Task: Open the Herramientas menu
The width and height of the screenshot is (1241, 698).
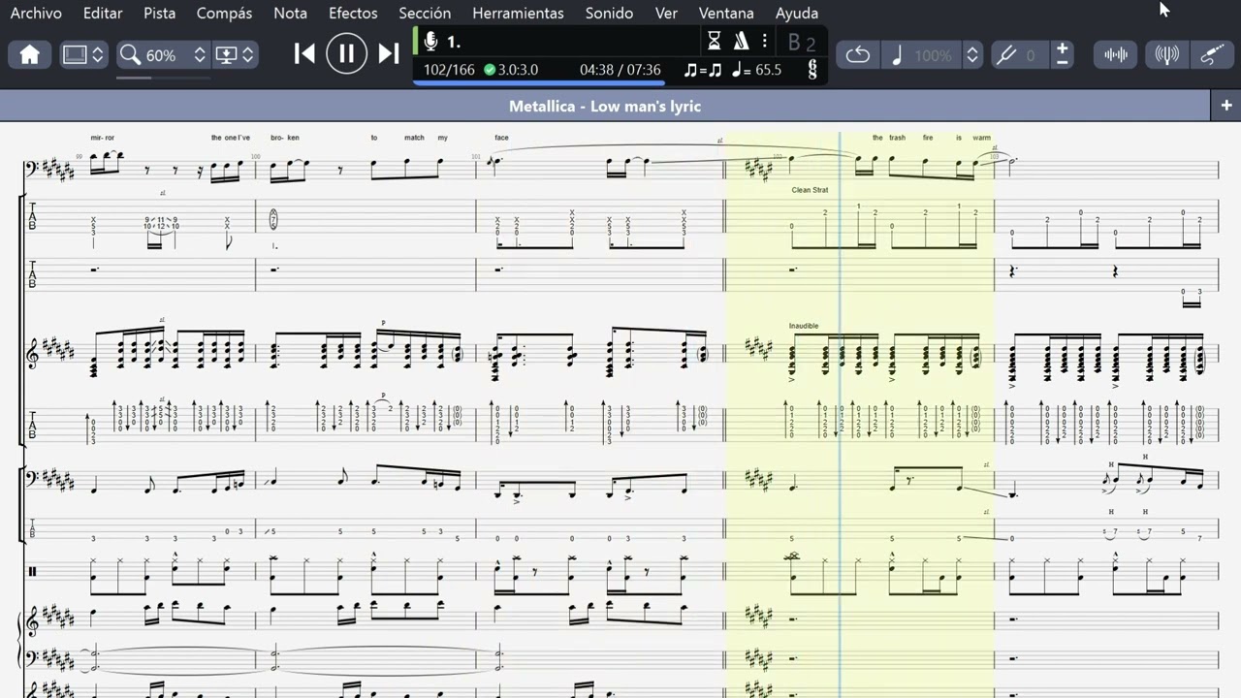Action: 518,13
